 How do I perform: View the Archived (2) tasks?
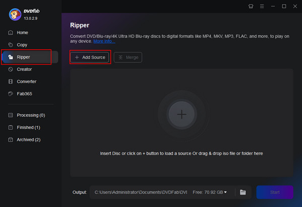point(29,140)
